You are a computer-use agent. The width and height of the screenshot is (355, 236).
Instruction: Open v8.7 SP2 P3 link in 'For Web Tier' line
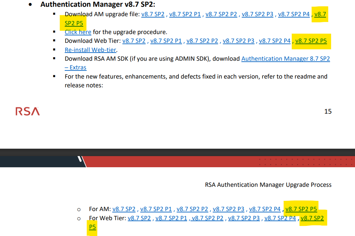point(244,218)
